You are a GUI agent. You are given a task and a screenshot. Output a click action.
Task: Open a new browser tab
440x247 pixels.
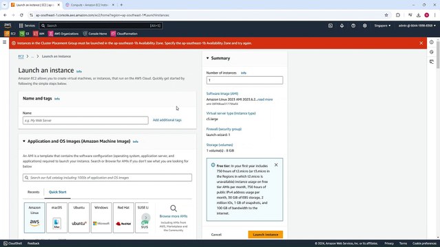pyautogui.click(x=121, y=5)
